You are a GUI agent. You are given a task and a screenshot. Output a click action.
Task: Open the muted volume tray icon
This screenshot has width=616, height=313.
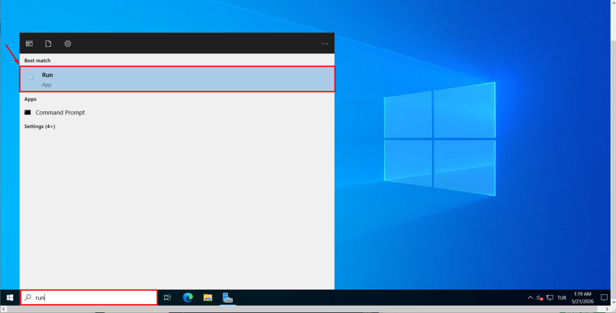pyautogui.click(x=540, y=298)
